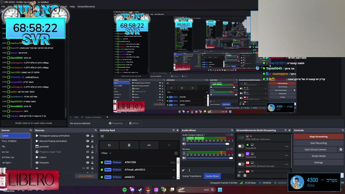
Task: Mute Audio Output Capture 1 speaker icon
Action: (x=184, y=144)
